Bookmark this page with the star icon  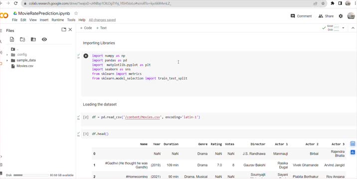(x=323, y=3)
